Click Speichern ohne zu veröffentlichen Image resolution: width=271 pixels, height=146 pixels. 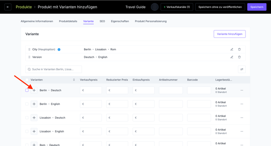[x=220, y=7]
